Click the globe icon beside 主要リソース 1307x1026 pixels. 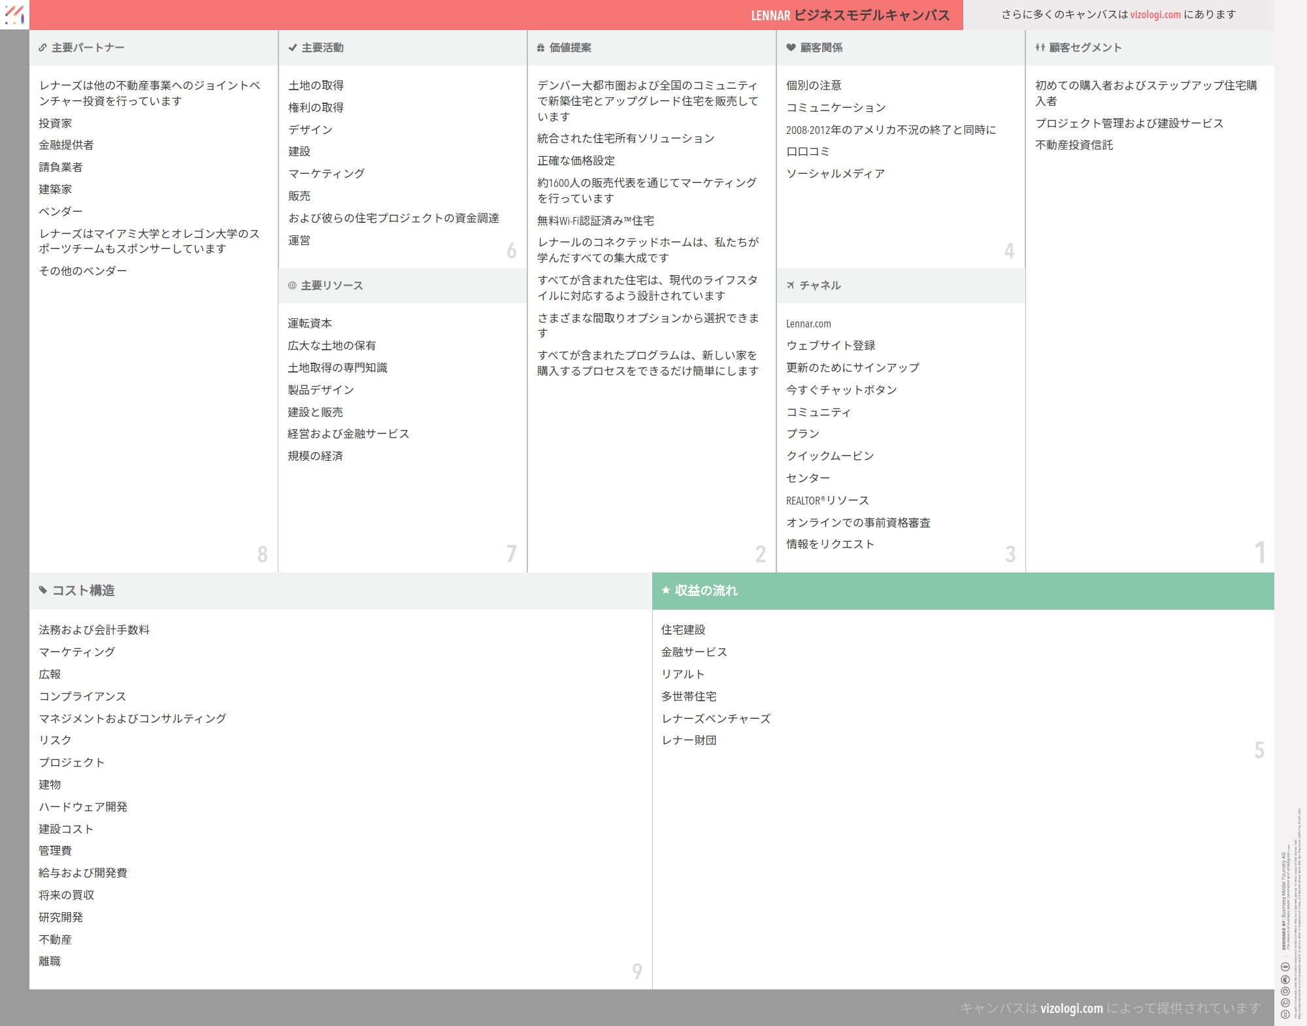[292, 286]
